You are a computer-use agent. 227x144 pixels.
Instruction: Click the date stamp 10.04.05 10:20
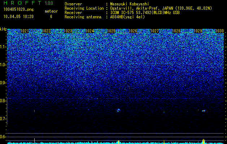pos(18,17)
